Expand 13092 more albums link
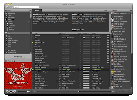The width and height of the screenshot is (137, 100). 78,24
